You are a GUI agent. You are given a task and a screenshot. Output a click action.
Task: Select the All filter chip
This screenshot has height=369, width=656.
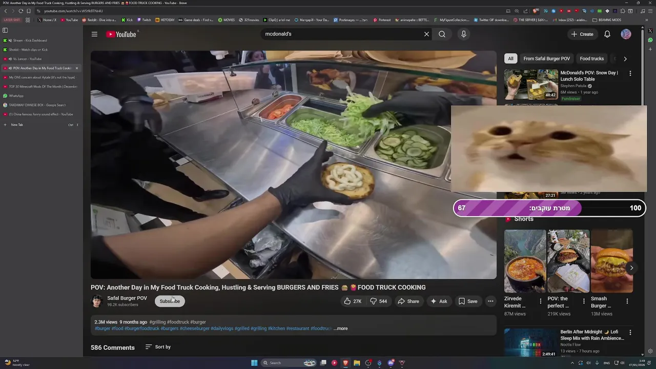[510, 59]
